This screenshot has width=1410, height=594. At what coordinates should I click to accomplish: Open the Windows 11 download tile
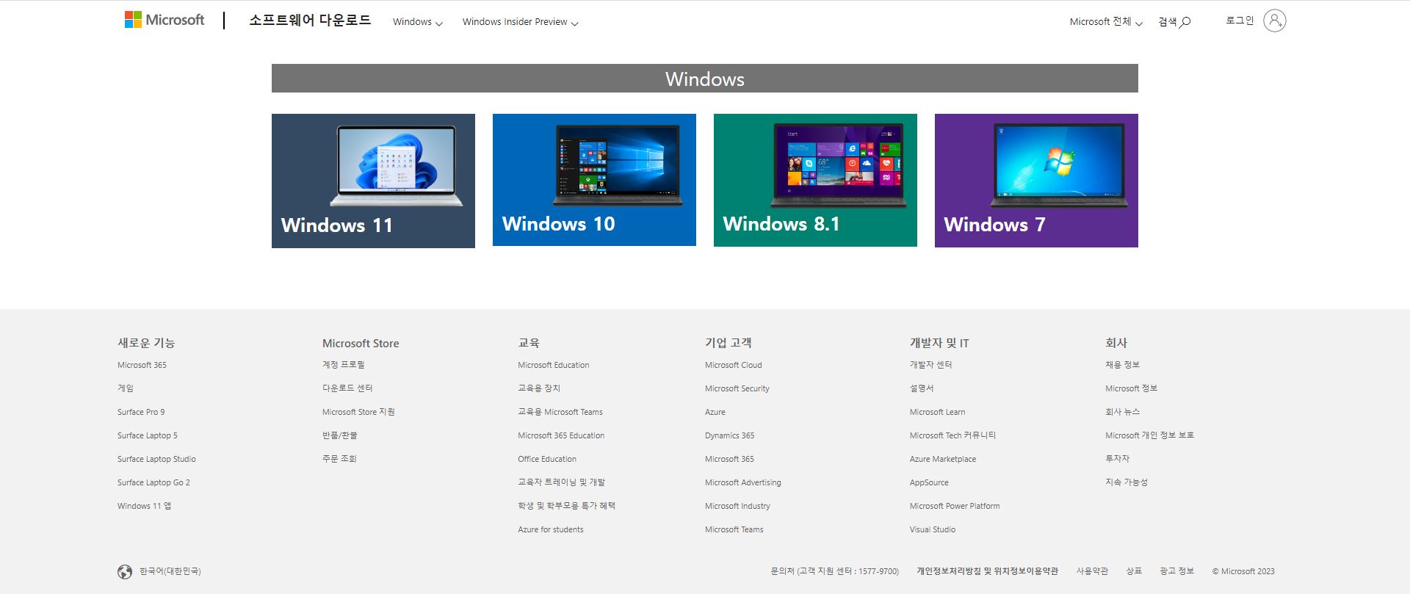[373, 181]
